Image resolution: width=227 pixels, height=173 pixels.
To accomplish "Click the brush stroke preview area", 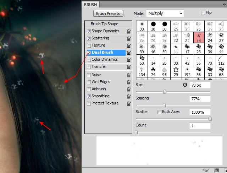I will 159,151.
